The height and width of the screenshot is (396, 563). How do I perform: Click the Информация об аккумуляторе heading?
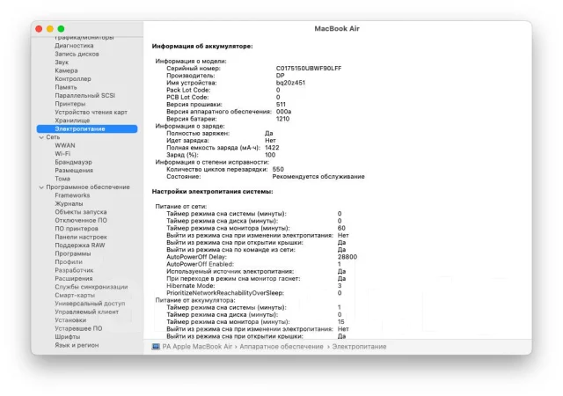[x=202, y=47]
